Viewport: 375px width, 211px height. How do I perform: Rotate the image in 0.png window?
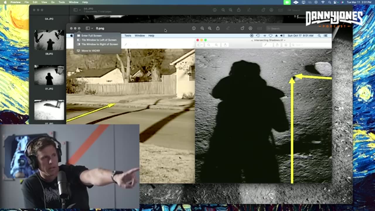coord(242,28)
